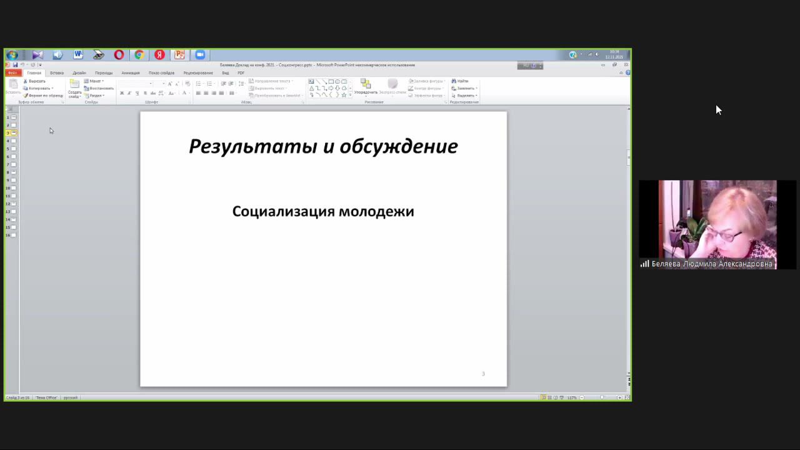Open Visual Studio from the taskbar
The image size is (800, 450).
pyautogui.click(x=37, y=55)
